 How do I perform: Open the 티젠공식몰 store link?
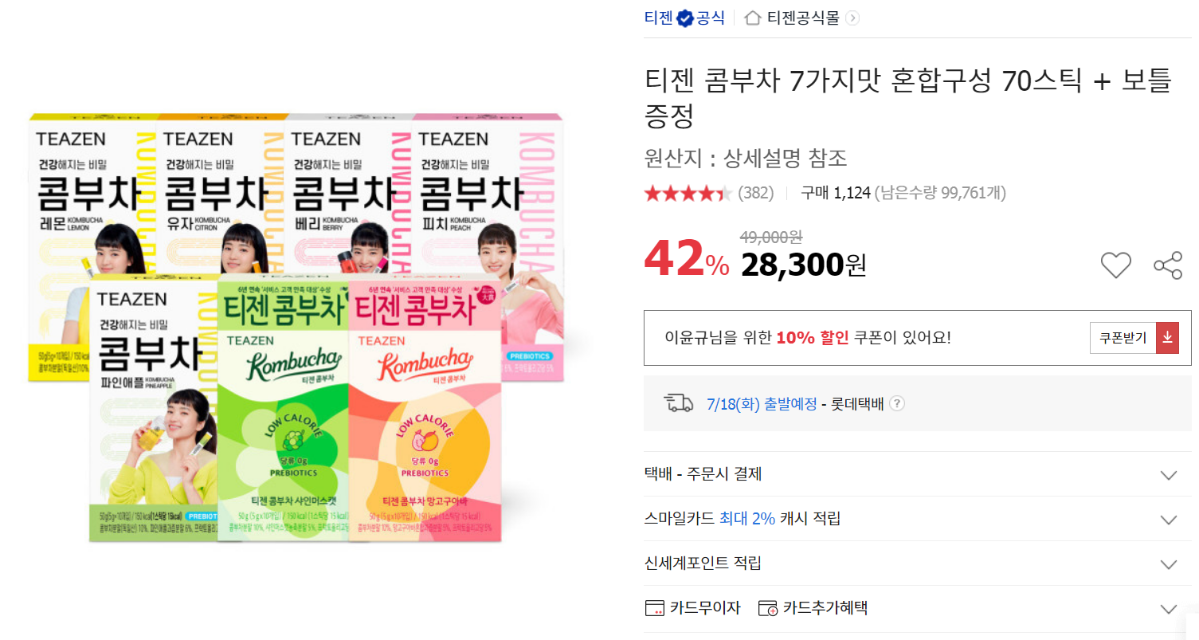803,18
